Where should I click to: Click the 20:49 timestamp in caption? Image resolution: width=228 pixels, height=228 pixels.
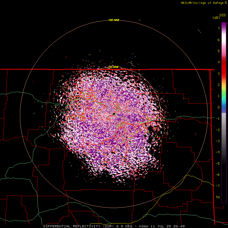(x=179, y=226)
